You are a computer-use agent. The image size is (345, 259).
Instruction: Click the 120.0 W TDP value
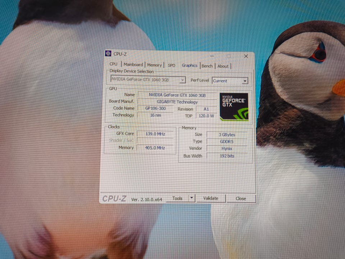pos(206,116)
